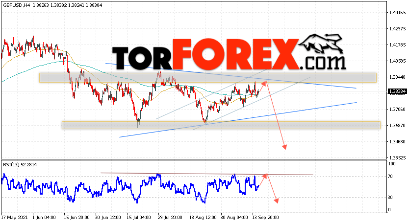
Task: Select the lower gray support zone rectangle
Action: point(221,125)
